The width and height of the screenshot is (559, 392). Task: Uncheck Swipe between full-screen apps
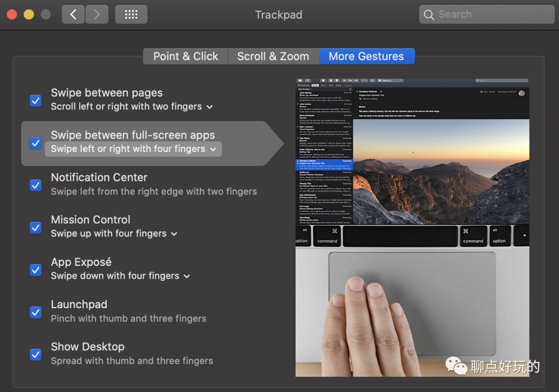pos(36,143)
